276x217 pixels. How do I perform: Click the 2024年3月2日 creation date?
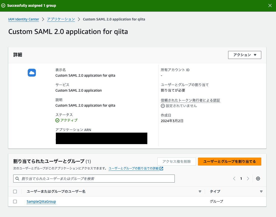tap(172, 121)
